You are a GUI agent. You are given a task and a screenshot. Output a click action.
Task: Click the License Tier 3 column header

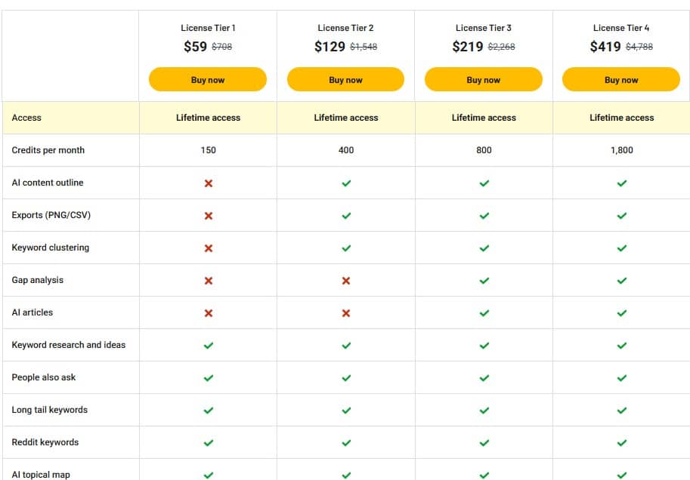484,27
